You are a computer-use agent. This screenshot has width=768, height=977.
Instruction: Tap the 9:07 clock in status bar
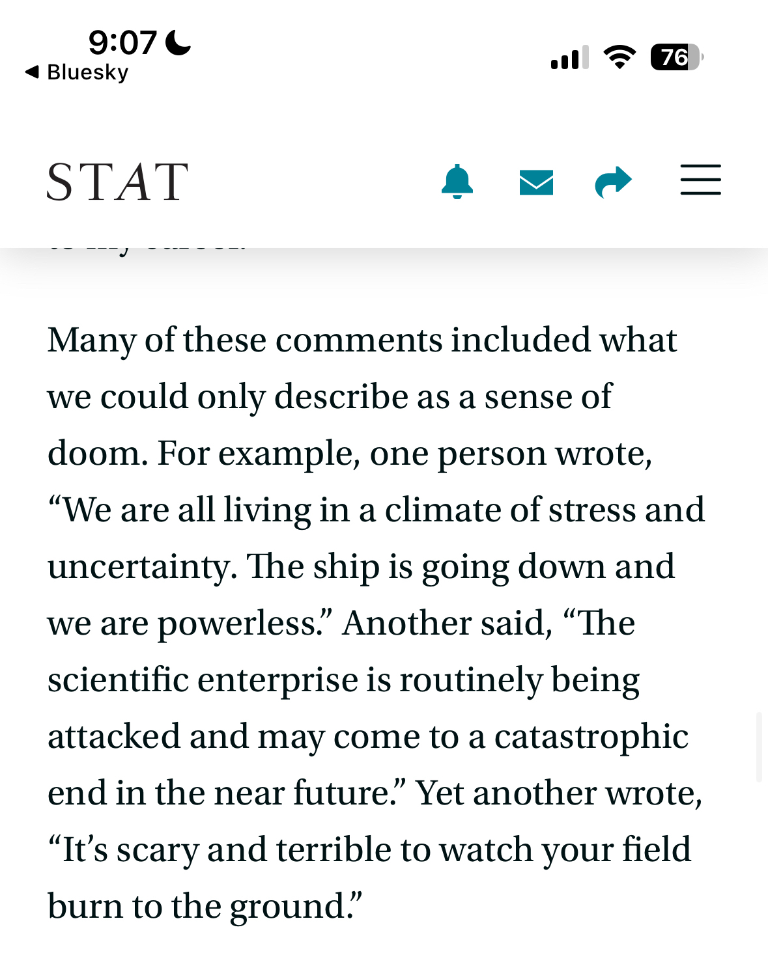(x=122, y=43)
